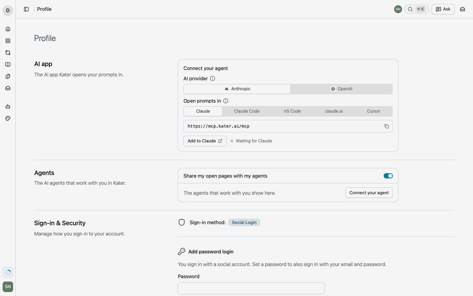Open the palette icon in sidebar
The height and width of the screenshot is (296, 473).
(x=8, y=118)
